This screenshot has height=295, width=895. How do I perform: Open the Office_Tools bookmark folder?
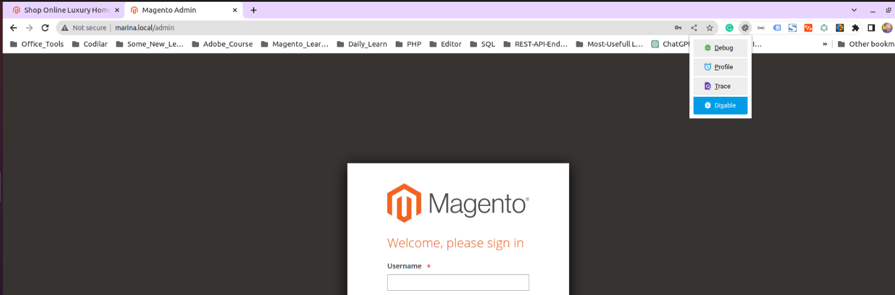point(37,44)
